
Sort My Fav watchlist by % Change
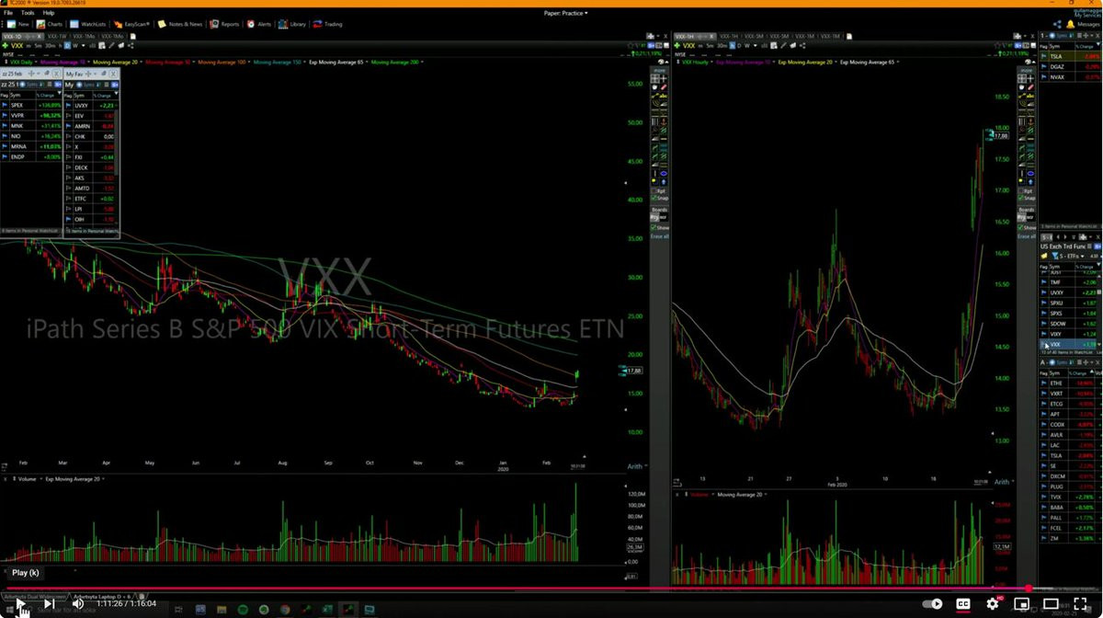[x=104, y=95]
